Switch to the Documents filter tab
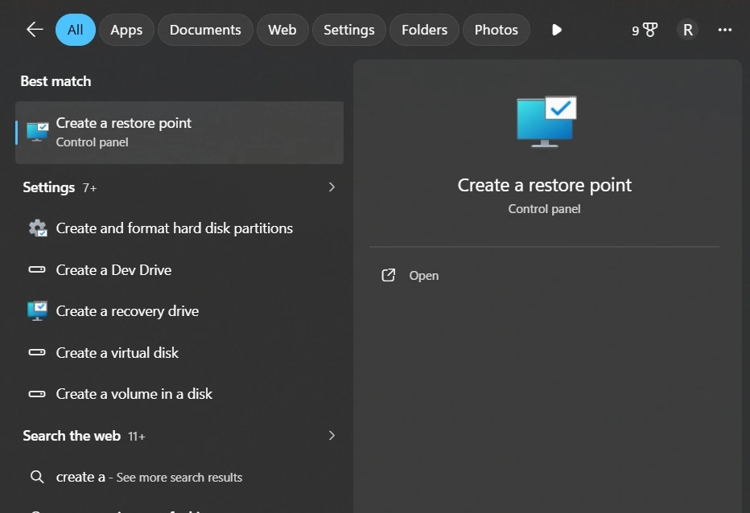The image size is (750, 513). [x=205, y=30]
